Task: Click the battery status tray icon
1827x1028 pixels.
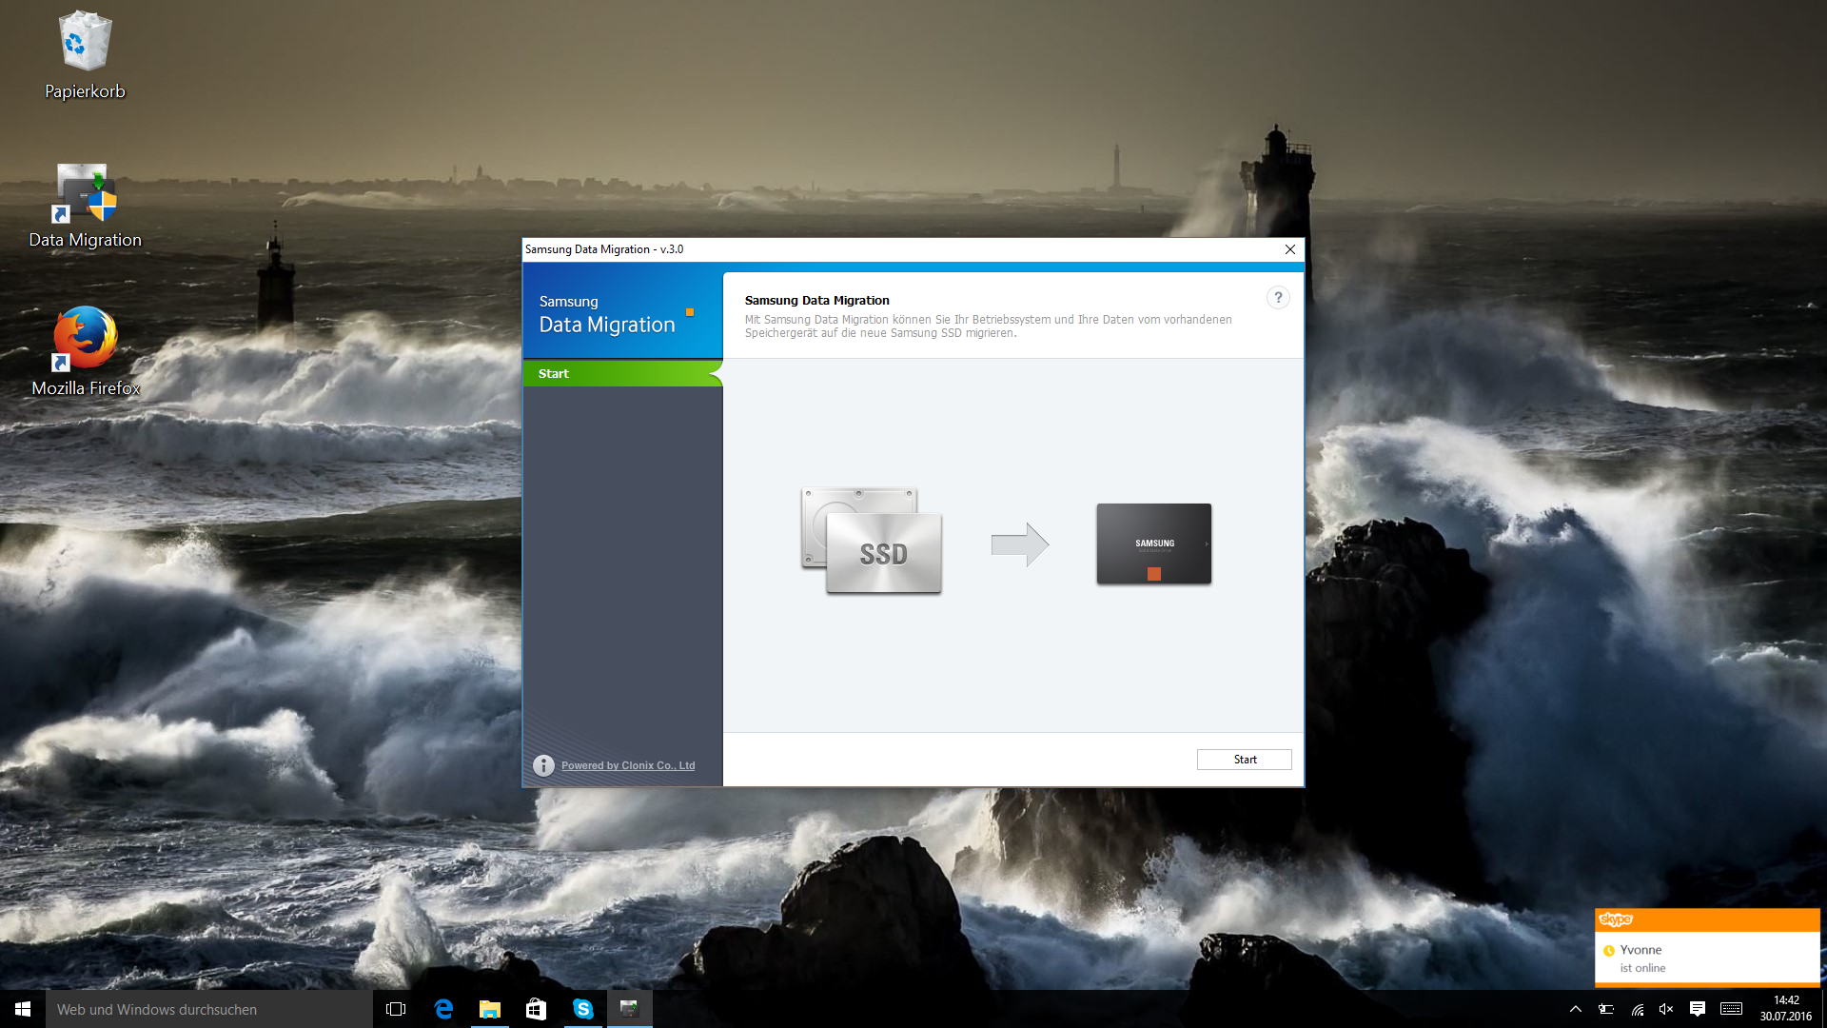Action: pos(1606,1009)
